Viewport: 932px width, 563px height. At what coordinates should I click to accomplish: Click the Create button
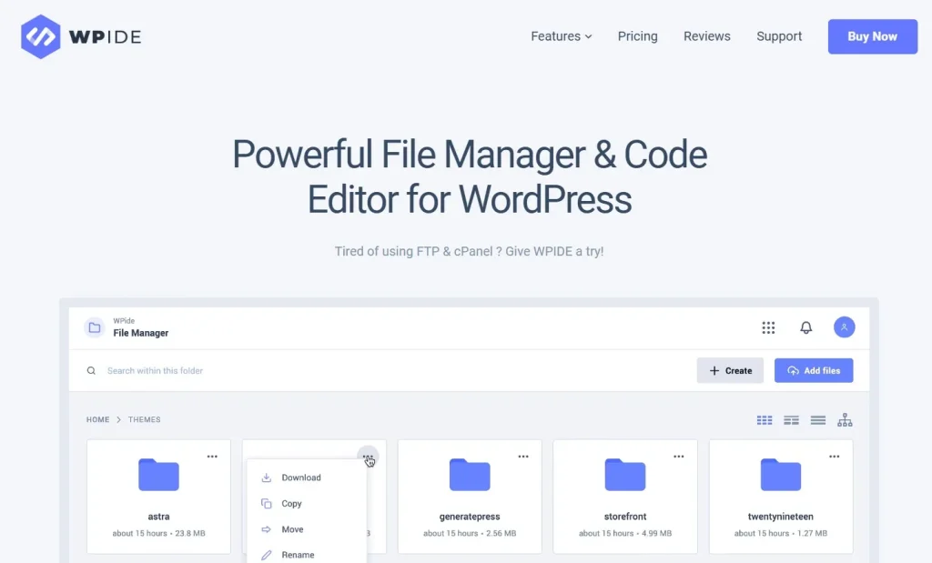tap(730, 370)
